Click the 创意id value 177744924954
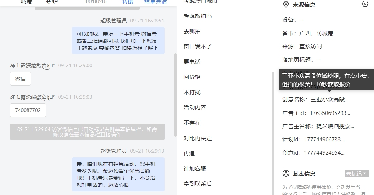This screenshot has height=195, width=374. click(x=324, y=153)
